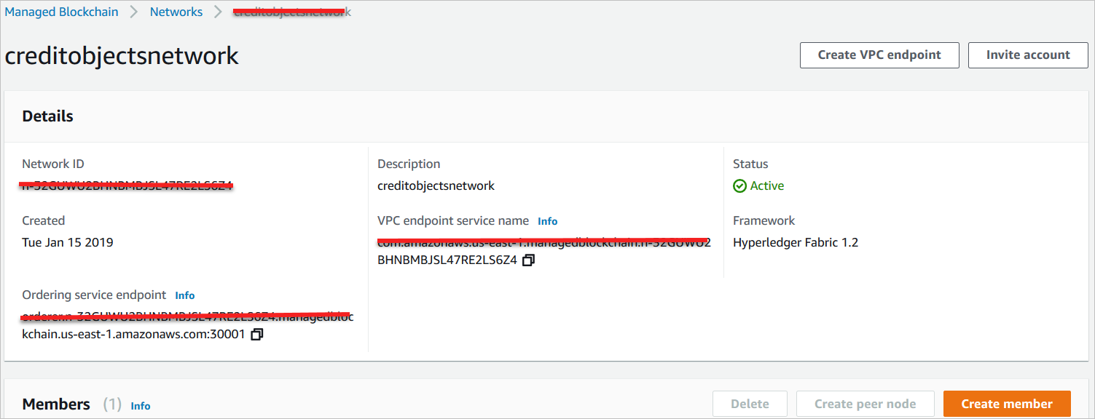Viewport: 1095px width, 419px height.
Task: Click the chevron after Networks breadcrumb
Action: (218, 12)
